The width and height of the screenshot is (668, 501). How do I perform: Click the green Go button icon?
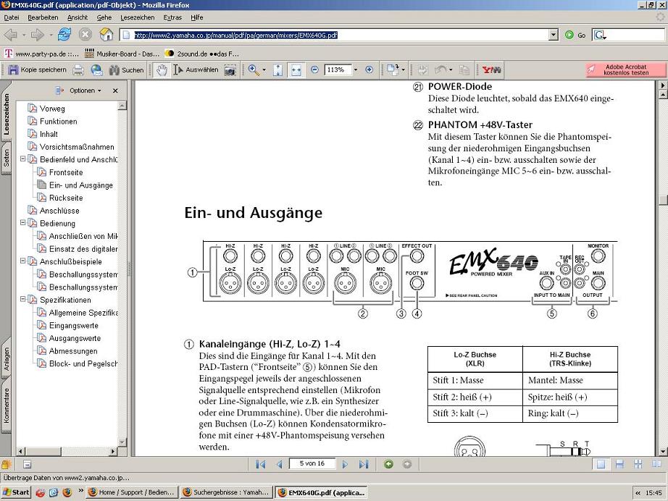(x=569, y=35)
